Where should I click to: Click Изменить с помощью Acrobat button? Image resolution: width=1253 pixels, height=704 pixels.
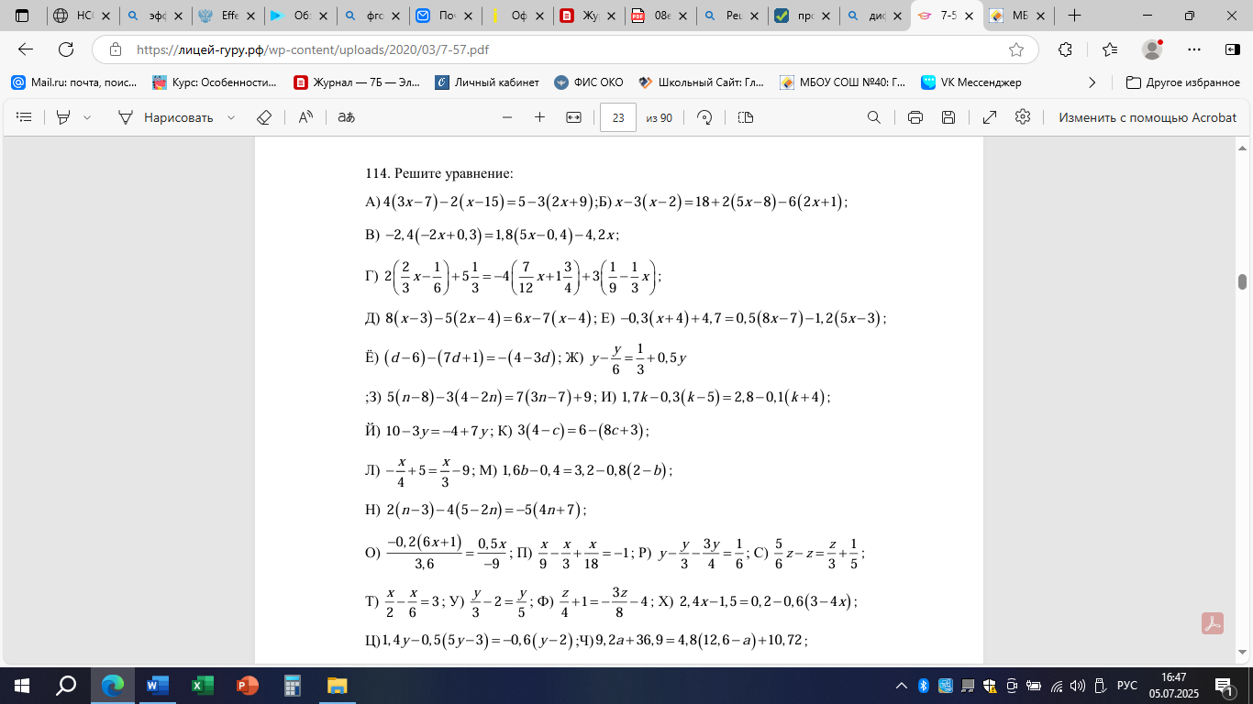pos(1148,117)
